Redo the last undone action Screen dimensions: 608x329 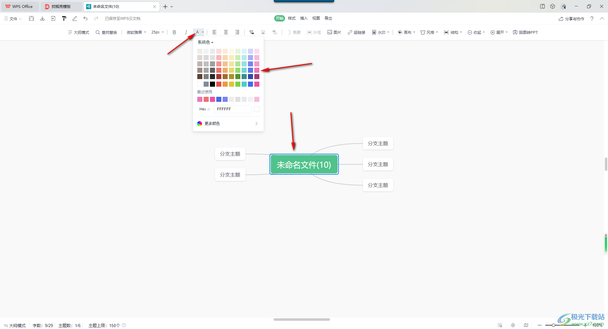(x=96, y=18)
